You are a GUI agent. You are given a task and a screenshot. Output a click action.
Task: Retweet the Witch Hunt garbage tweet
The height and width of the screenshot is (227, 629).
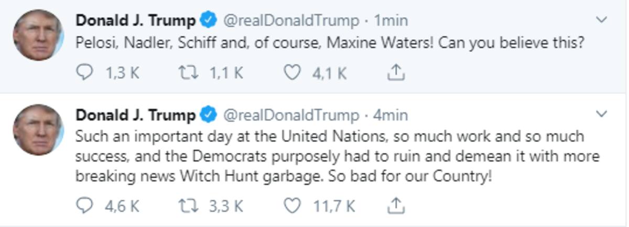click(x=188, y=206)
